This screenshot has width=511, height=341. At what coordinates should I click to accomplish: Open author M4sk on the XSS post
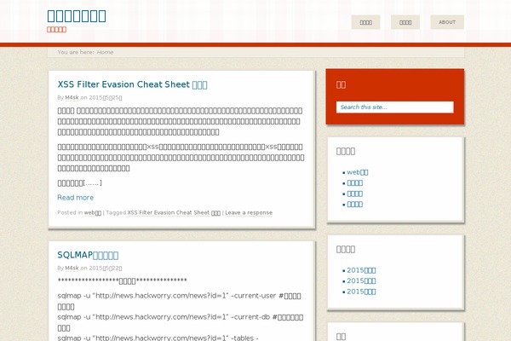click(x=72, y=97)
